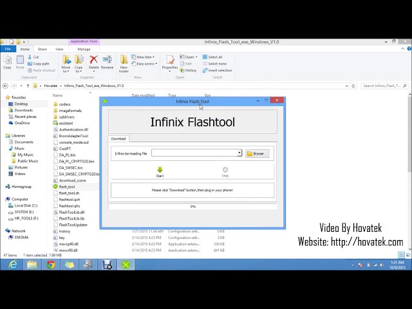This screenshot has height=309, width=412.
Task: Select Homegroup in navigation pane
Action: pyautogui.click(x=21, y=187)
